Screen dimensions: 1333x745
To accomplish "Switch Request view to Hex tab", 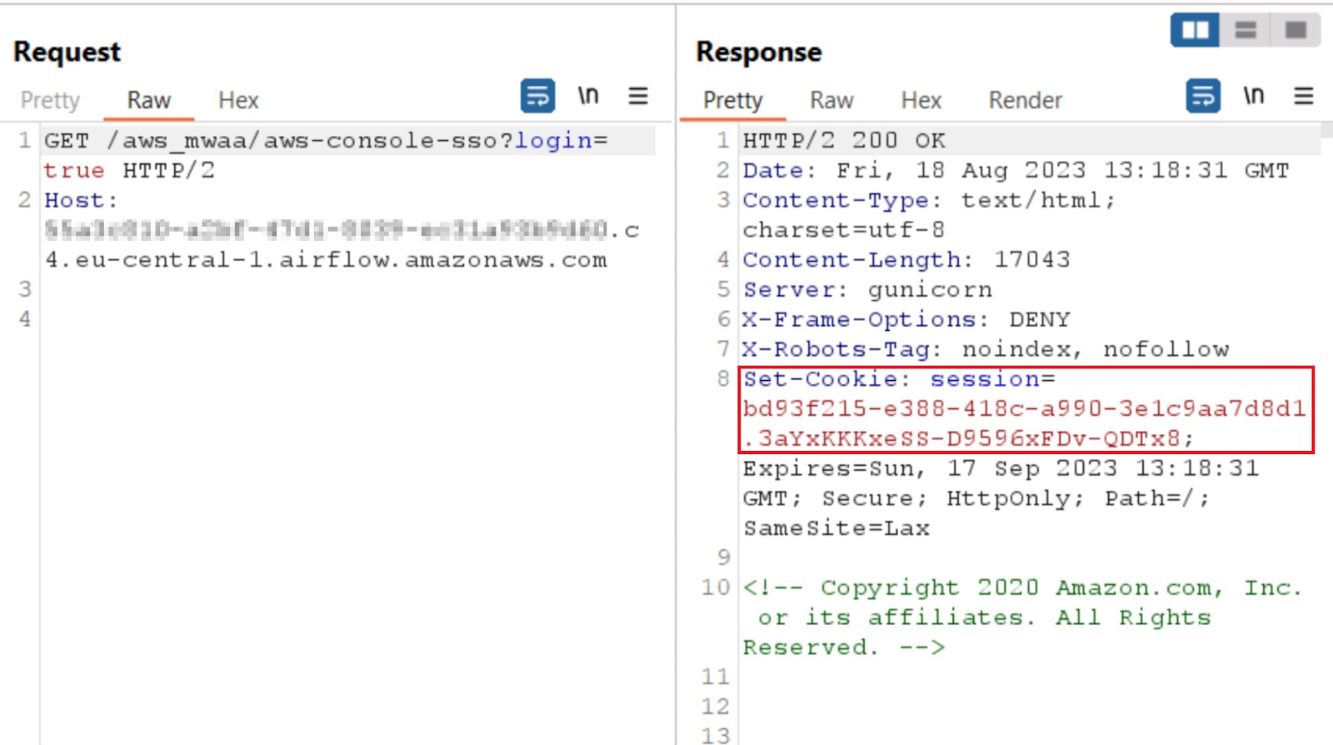I will point(238,101).
